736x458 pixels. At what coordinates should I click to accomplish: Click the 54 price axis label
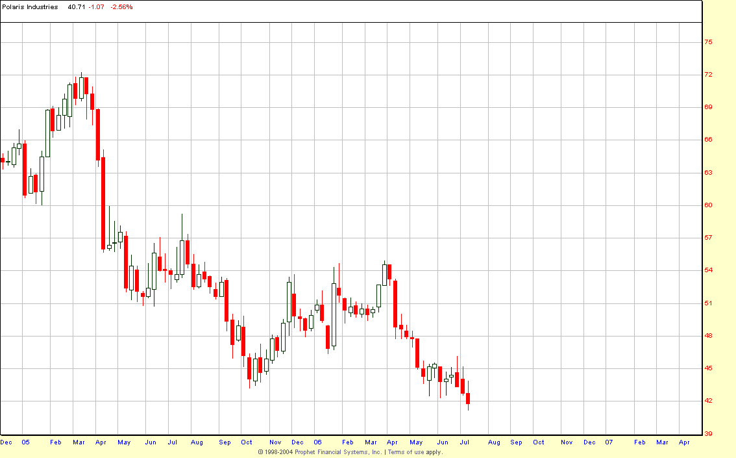pos(708,270)
